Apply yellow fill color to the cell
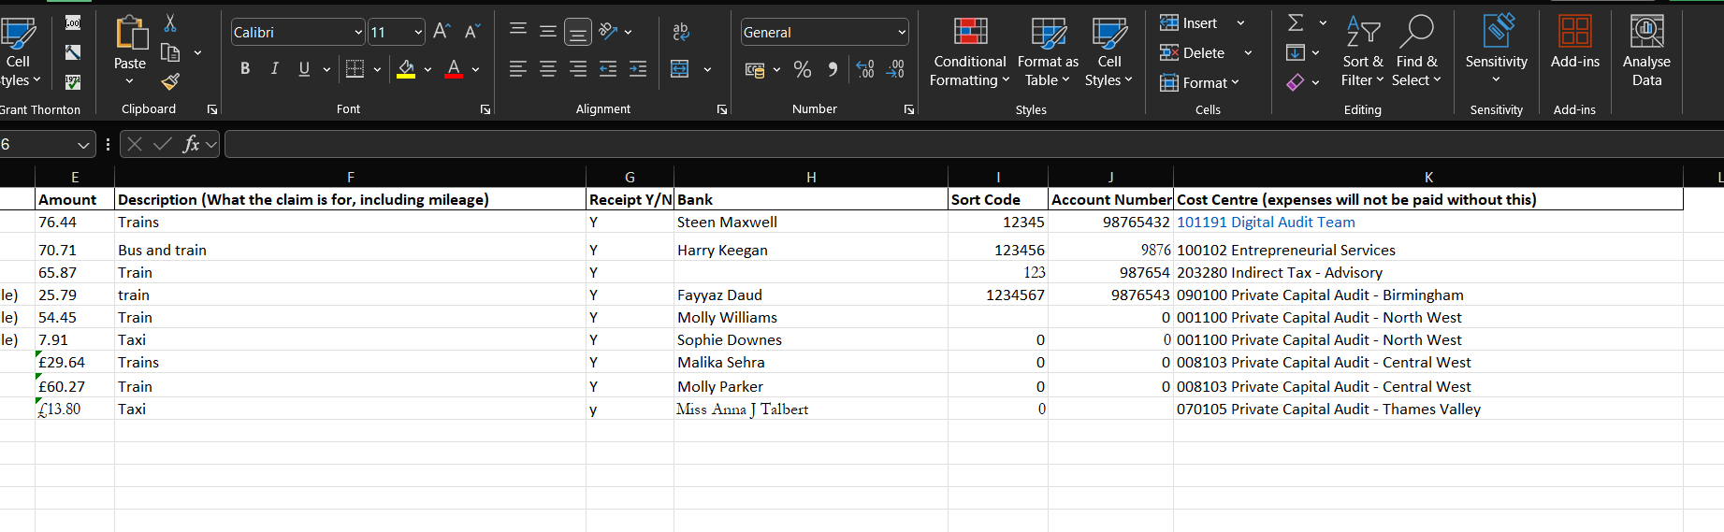 pyautogui.click(x=406, y=68)
